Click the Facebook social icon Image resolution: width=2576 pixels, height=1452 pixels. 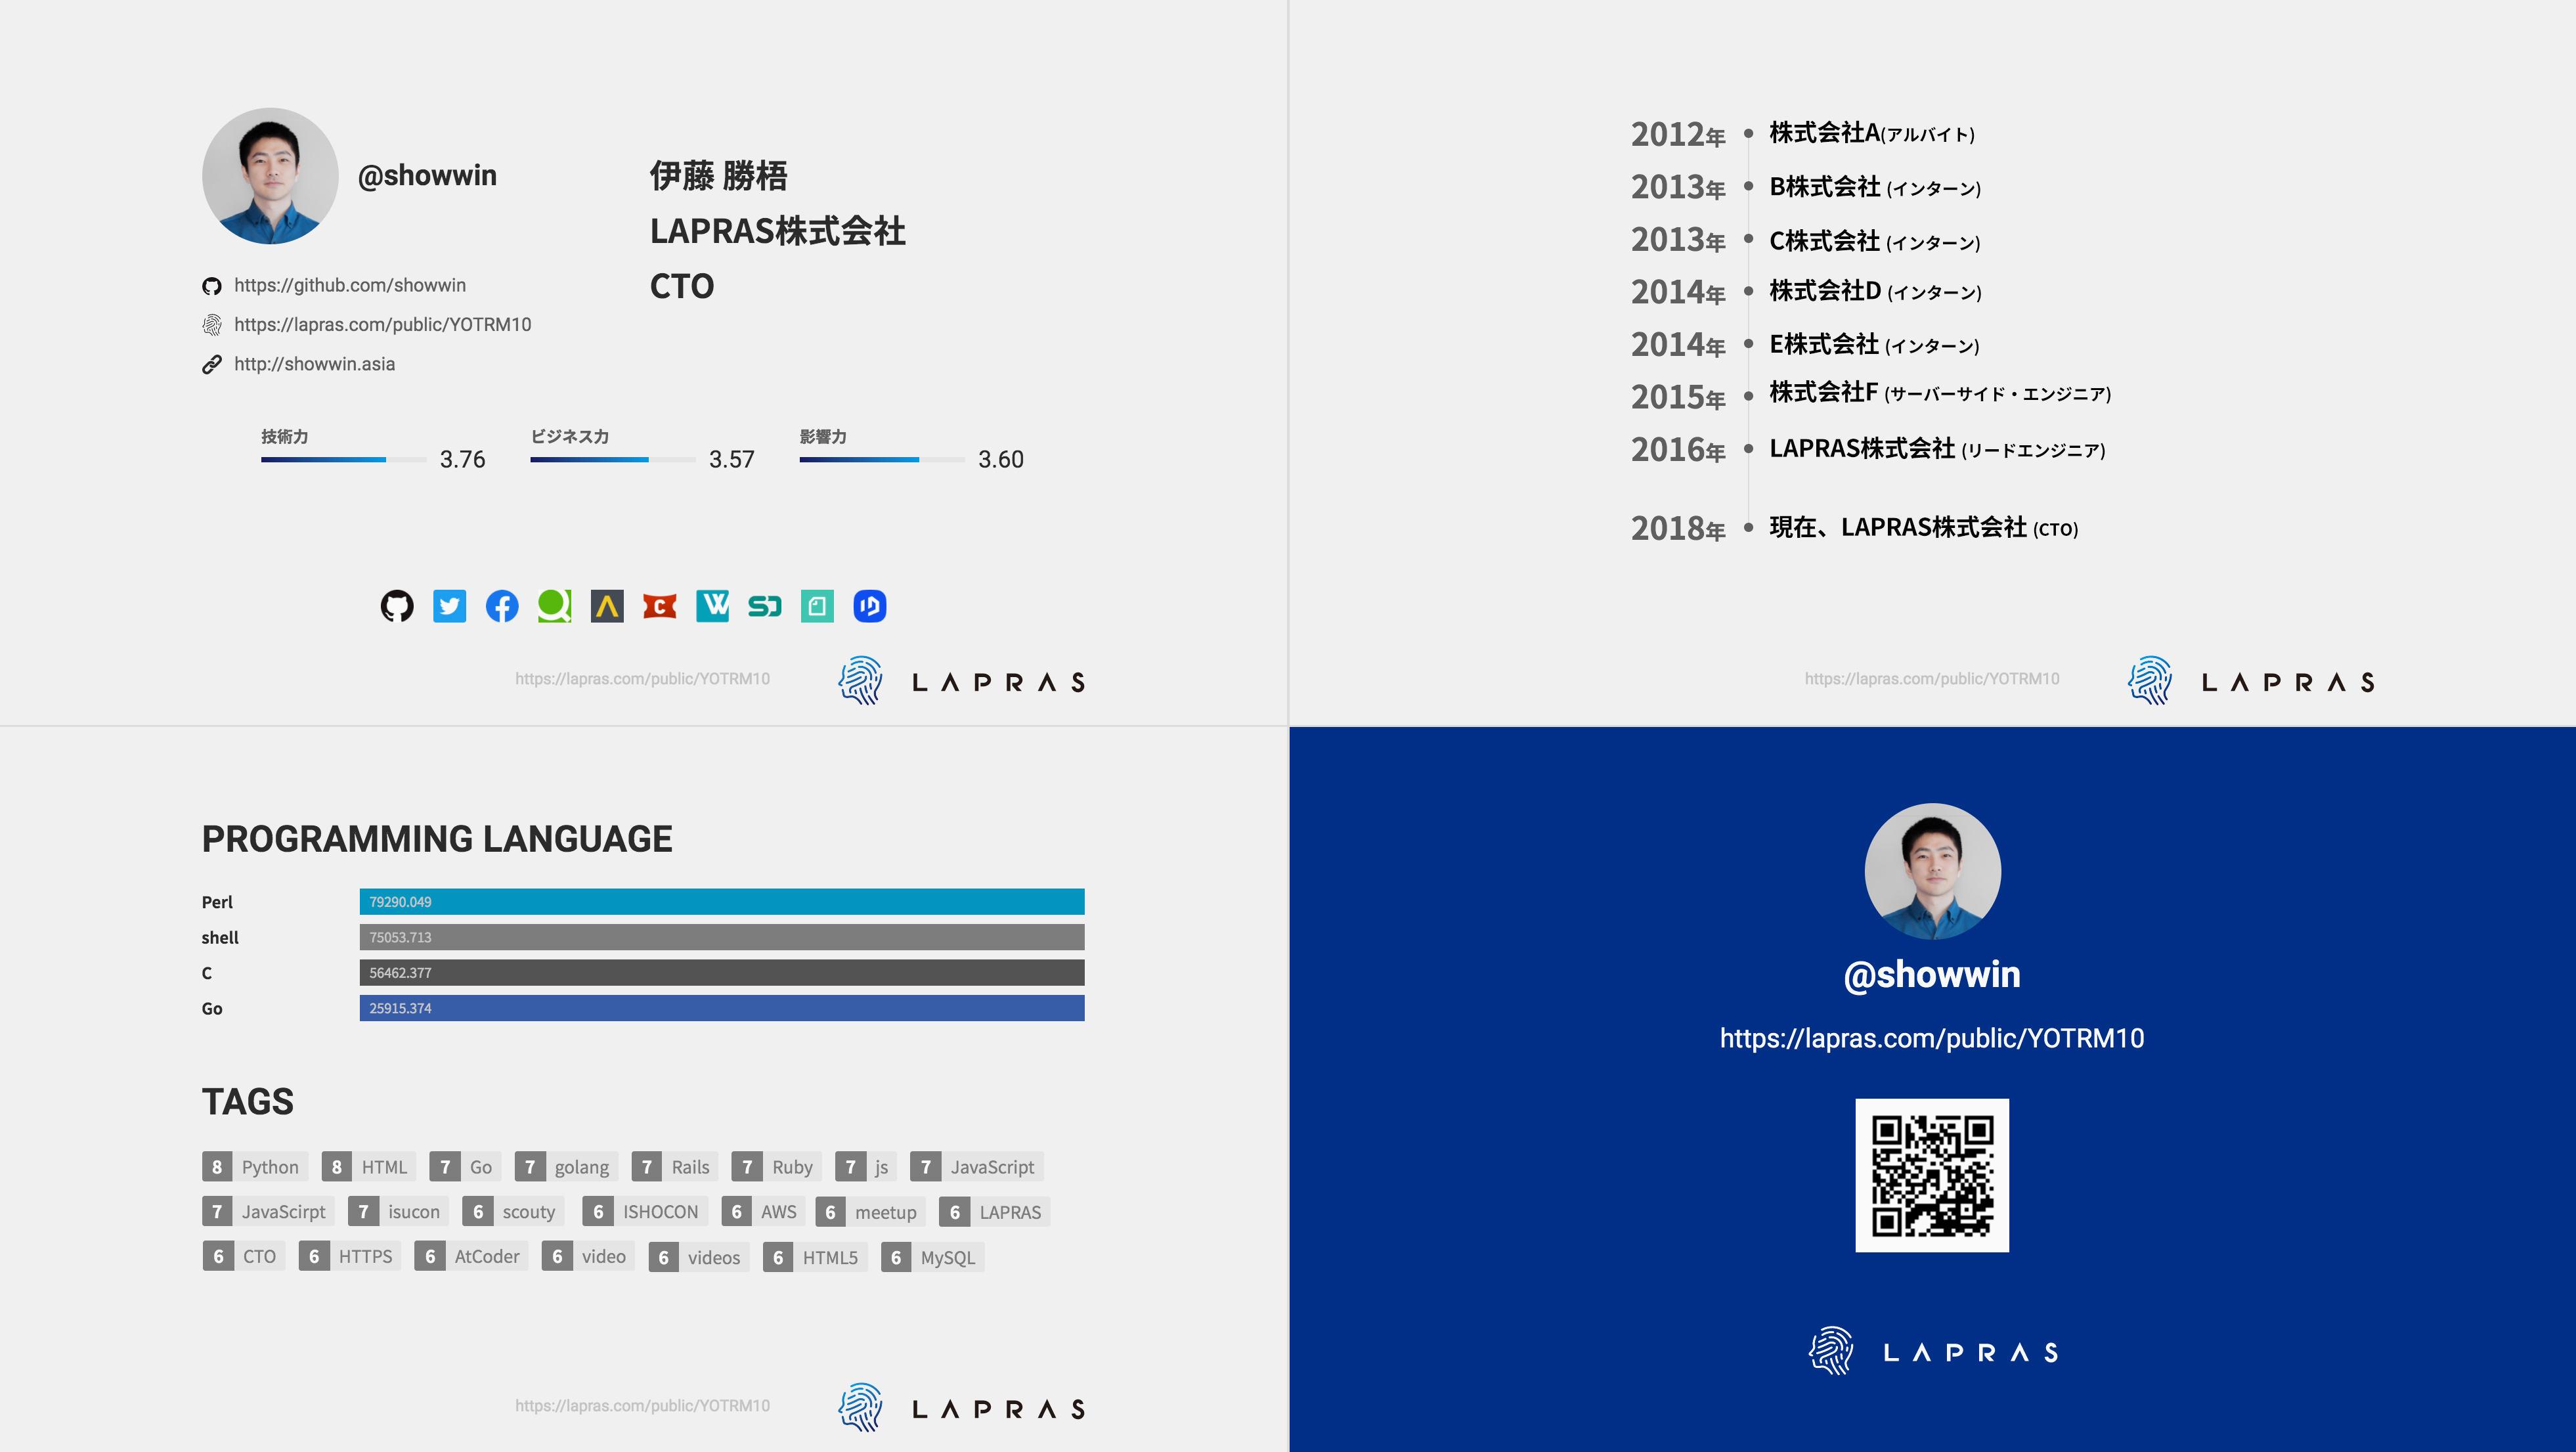[501, 608]
